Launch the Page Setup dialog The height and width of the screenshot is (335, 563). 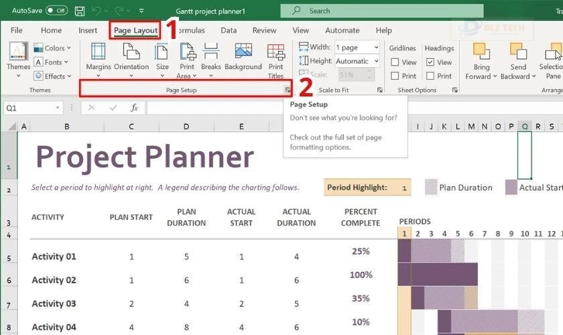click(288, 90)
